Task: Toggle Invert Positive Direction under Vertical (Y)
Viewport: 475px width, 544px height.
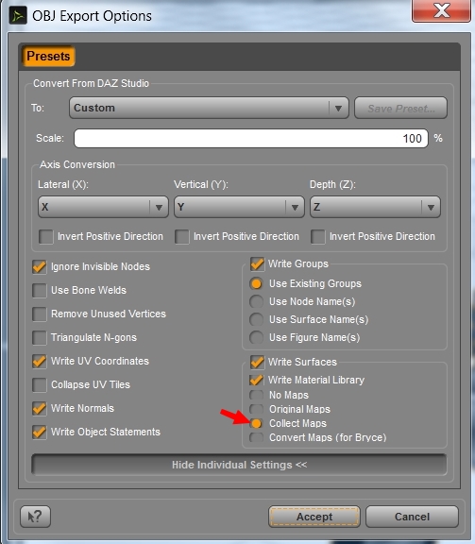Action: 182,237
